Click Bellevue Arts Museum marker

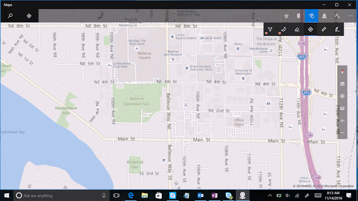coord(173,60)
